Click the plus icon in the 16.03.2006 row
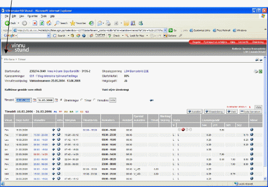 pos(54,130)
